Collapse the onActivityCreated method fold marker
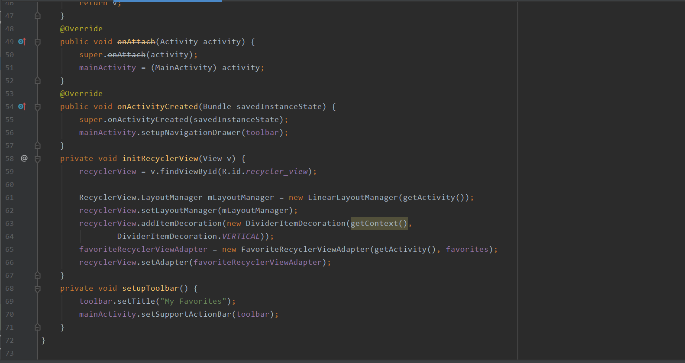Image resolution: width=685 pixels, height=363 pixels. point(38,107)
